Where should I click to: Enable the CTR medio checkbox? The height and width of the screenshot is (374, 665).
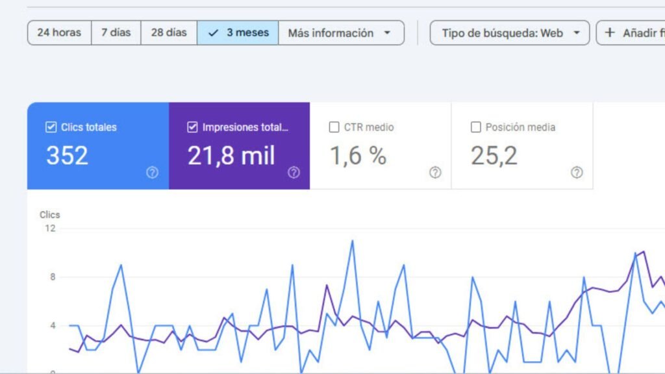click(334, 127)
